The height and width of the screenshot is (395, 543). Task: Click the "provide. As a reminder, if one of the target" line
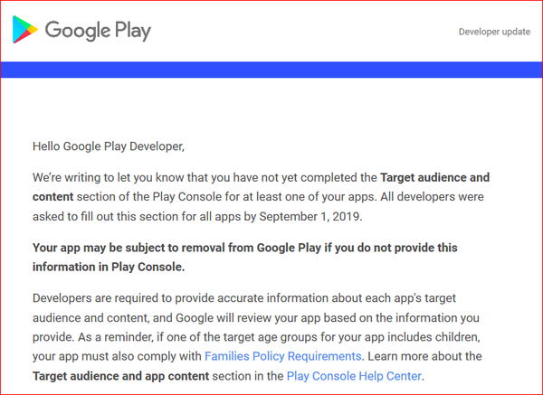point(256,337)
